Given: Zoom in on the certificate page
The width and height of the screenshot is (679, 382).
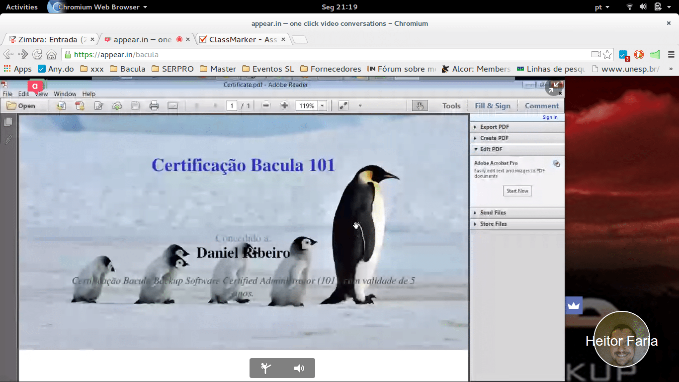Looking at the screenshot, I should tap(284, 105).
